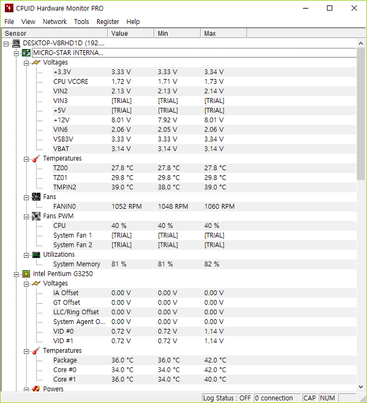Image resolution: width=367 pixels, height=403 pixels.
Task: Collapse the Fans group
Action: [x=26, y=198]
